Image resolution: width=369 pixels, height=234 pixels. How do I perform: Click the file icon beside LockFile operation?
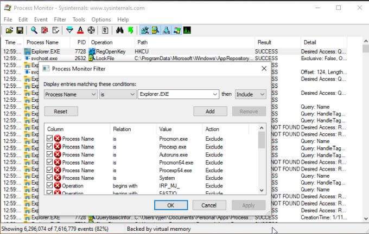[92, 58]
